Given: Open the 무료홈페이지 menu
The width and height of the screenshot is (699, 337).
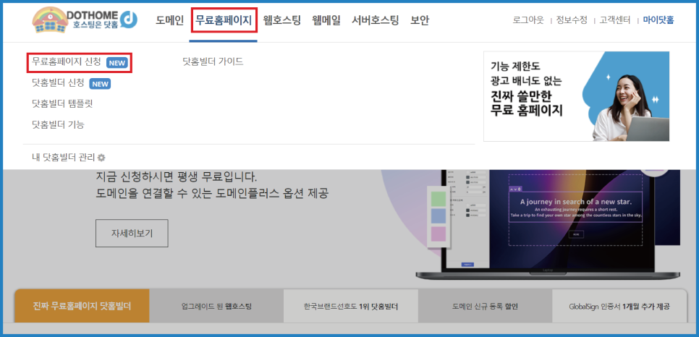Looking at the screenshot, I should tap(224, 20).
